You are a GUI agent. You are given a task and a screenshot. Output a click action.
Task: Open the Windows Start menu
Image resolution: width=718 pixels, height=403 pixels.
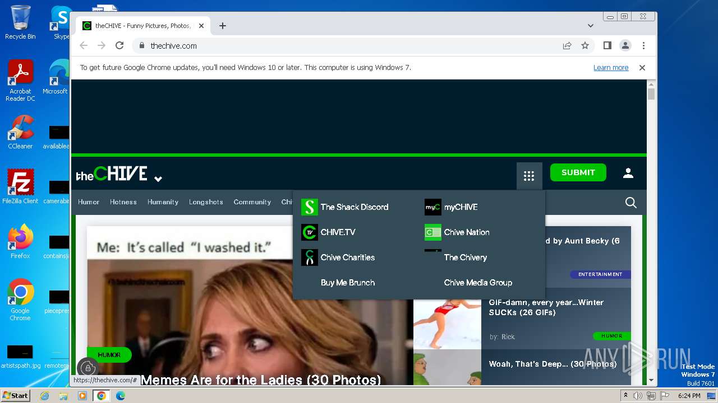tap(16, 396)
